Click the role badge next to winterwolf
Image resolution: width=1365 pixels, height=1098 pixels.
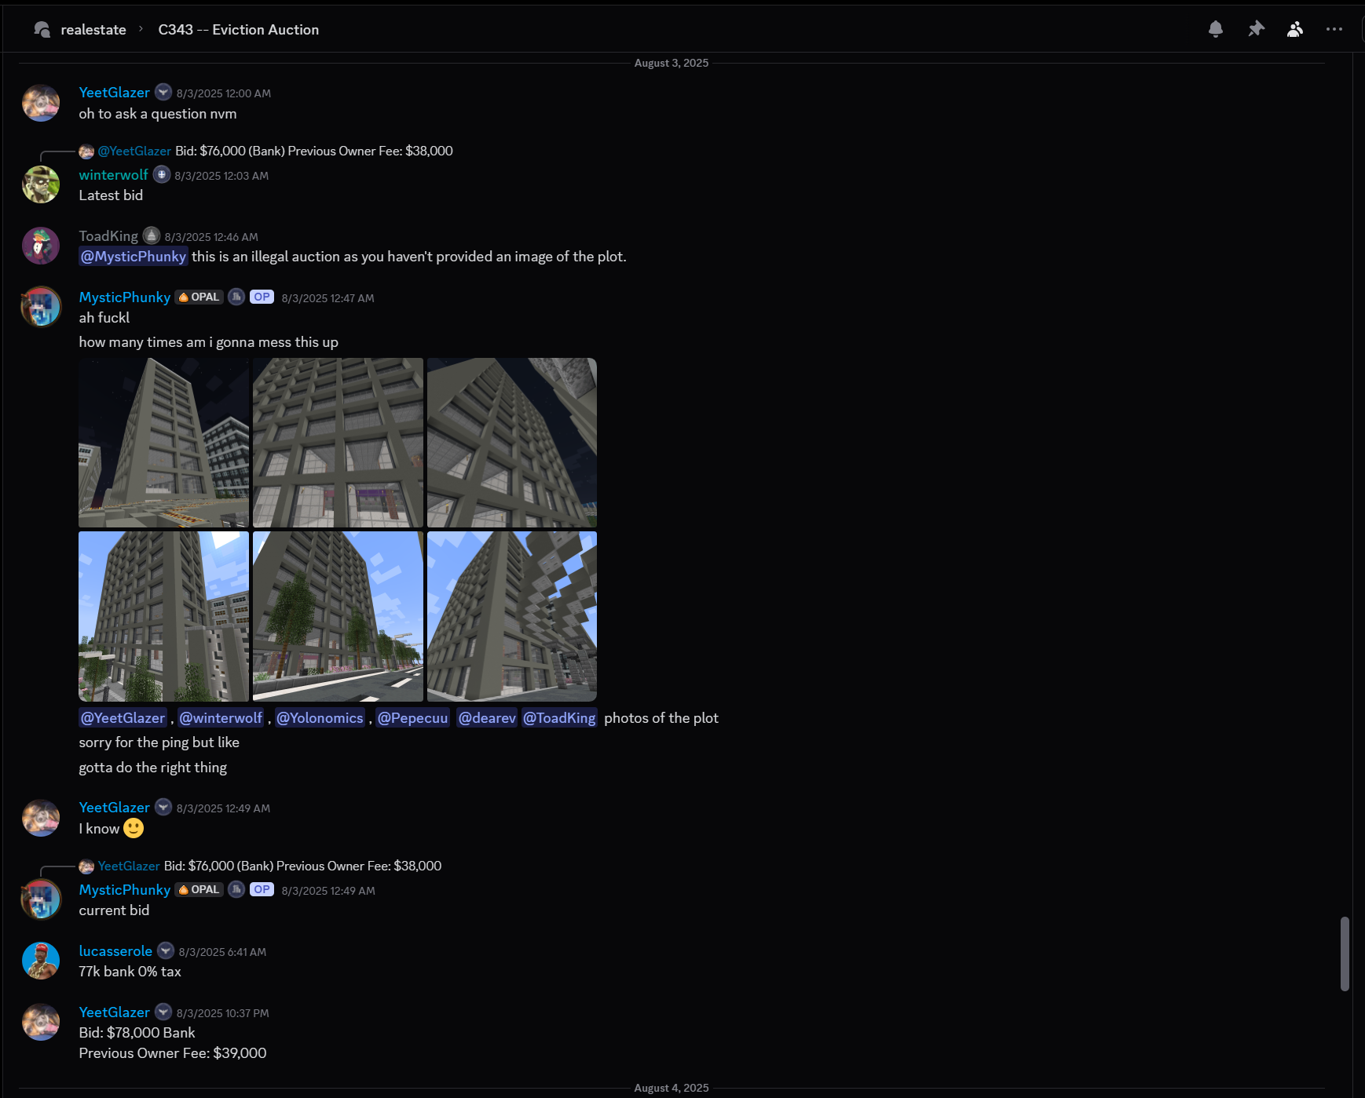point(162,174)
